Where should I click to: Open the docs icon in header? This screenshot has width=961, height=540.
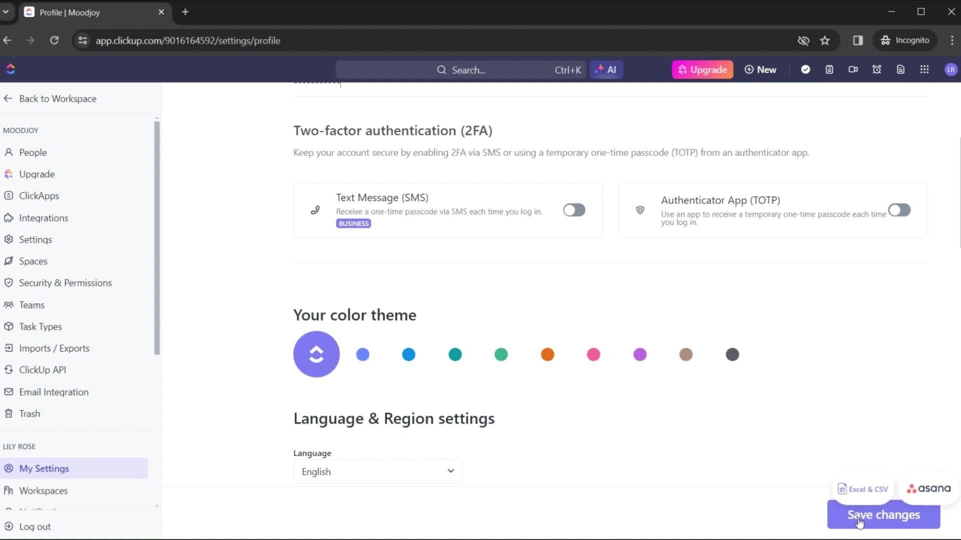click(900, 69)
